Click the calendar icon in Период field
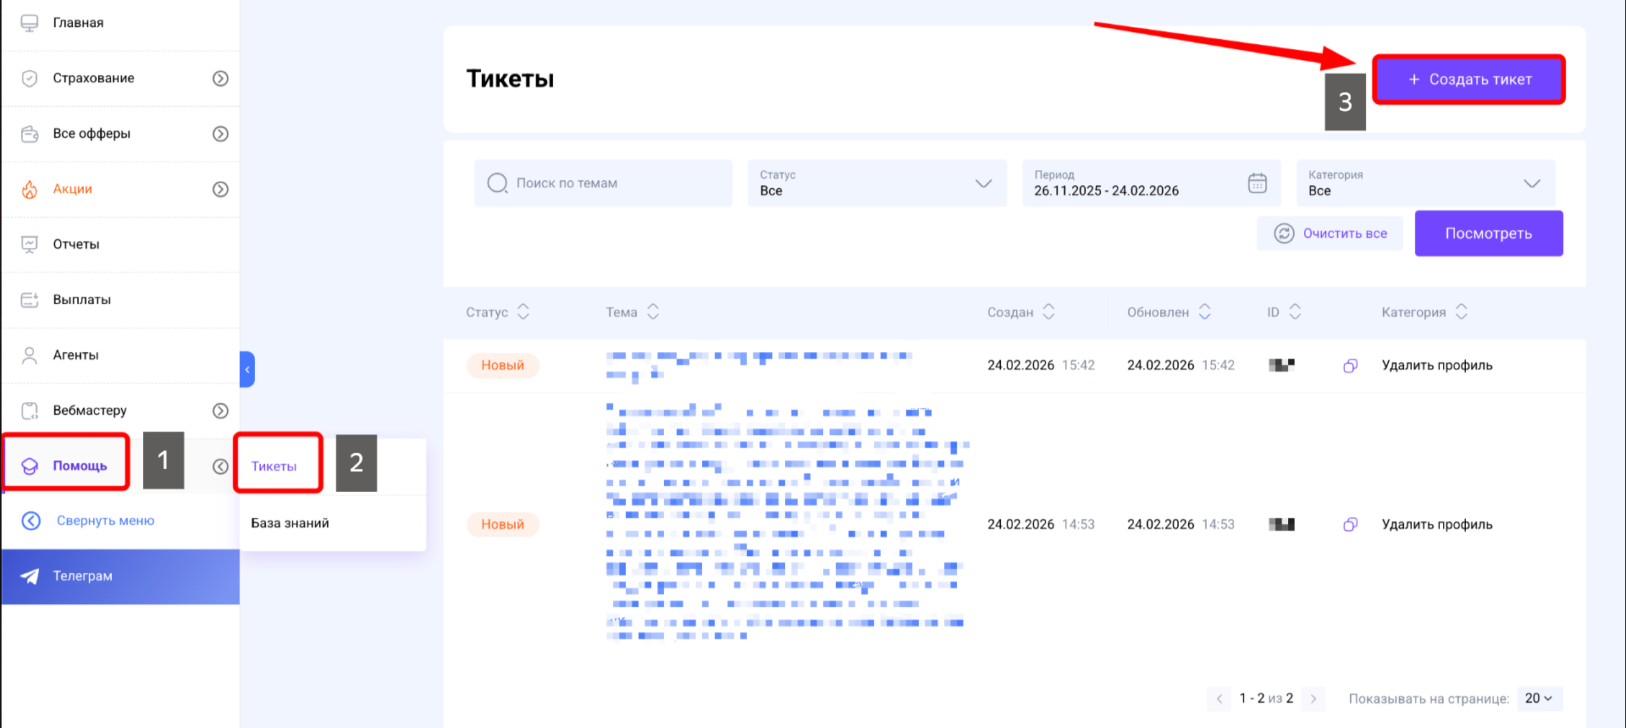This screenshot has width=1626, height=728. tap(1257, 183)
